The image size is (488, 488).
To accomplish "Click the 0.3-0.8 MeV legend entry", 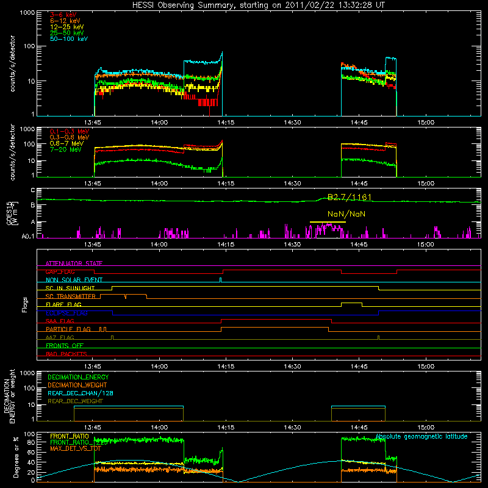I will point(70,137).
